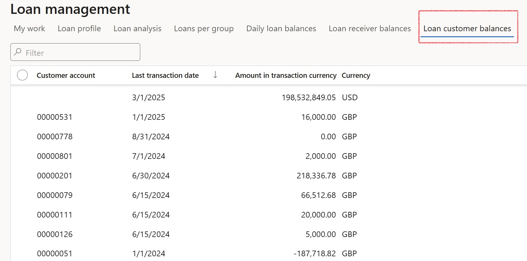This screenshot has width=527, height=261.
Task: Click the date 1/1/2024 cell
Action: point(148,253)
